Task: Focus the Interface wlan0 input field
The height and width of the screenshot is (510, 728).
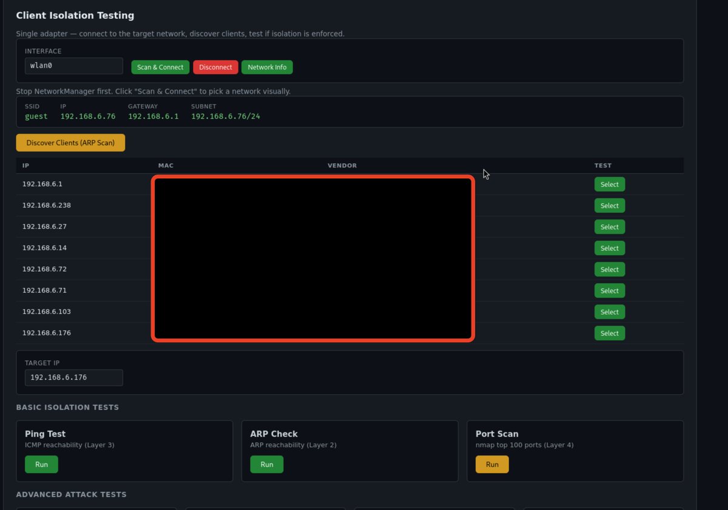Action: pos(74,65)
